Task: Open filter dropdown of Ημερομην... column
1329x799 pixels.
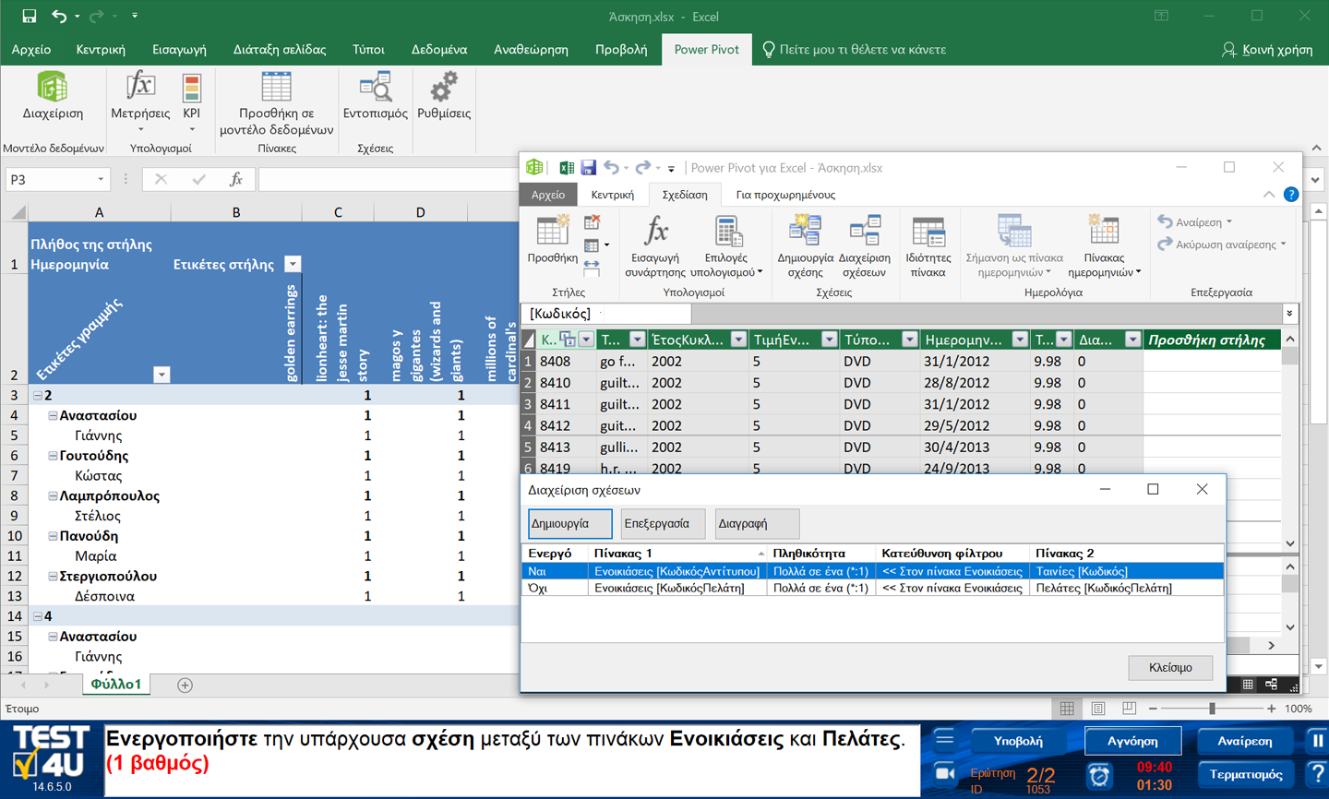Action: coord(1019,340)
